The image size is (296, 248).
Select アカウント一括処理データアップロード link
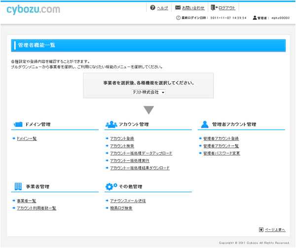click(x=141, y=153)
